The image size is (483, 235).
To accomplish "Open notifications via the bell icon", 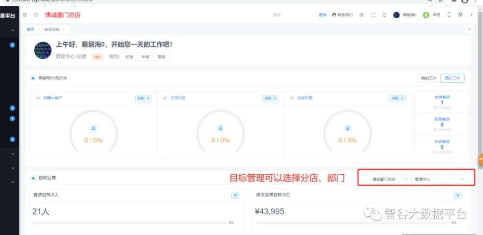I will click(x=384, y=15).
